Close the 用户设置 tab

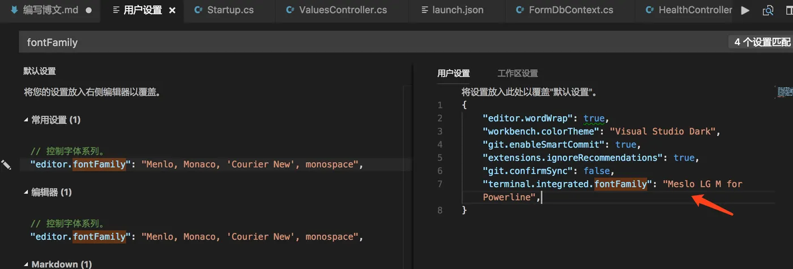click(172, 10)
